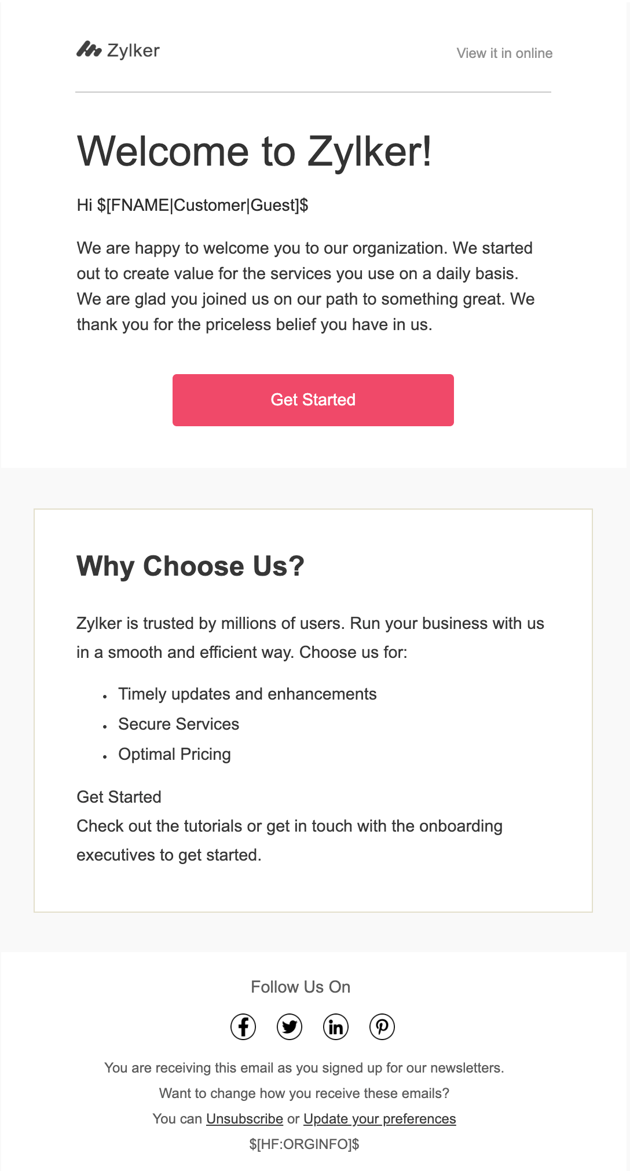Screen dimensions: 630x1171
Task: Click the circled f Facebook badge
Action: point(244,1027)
